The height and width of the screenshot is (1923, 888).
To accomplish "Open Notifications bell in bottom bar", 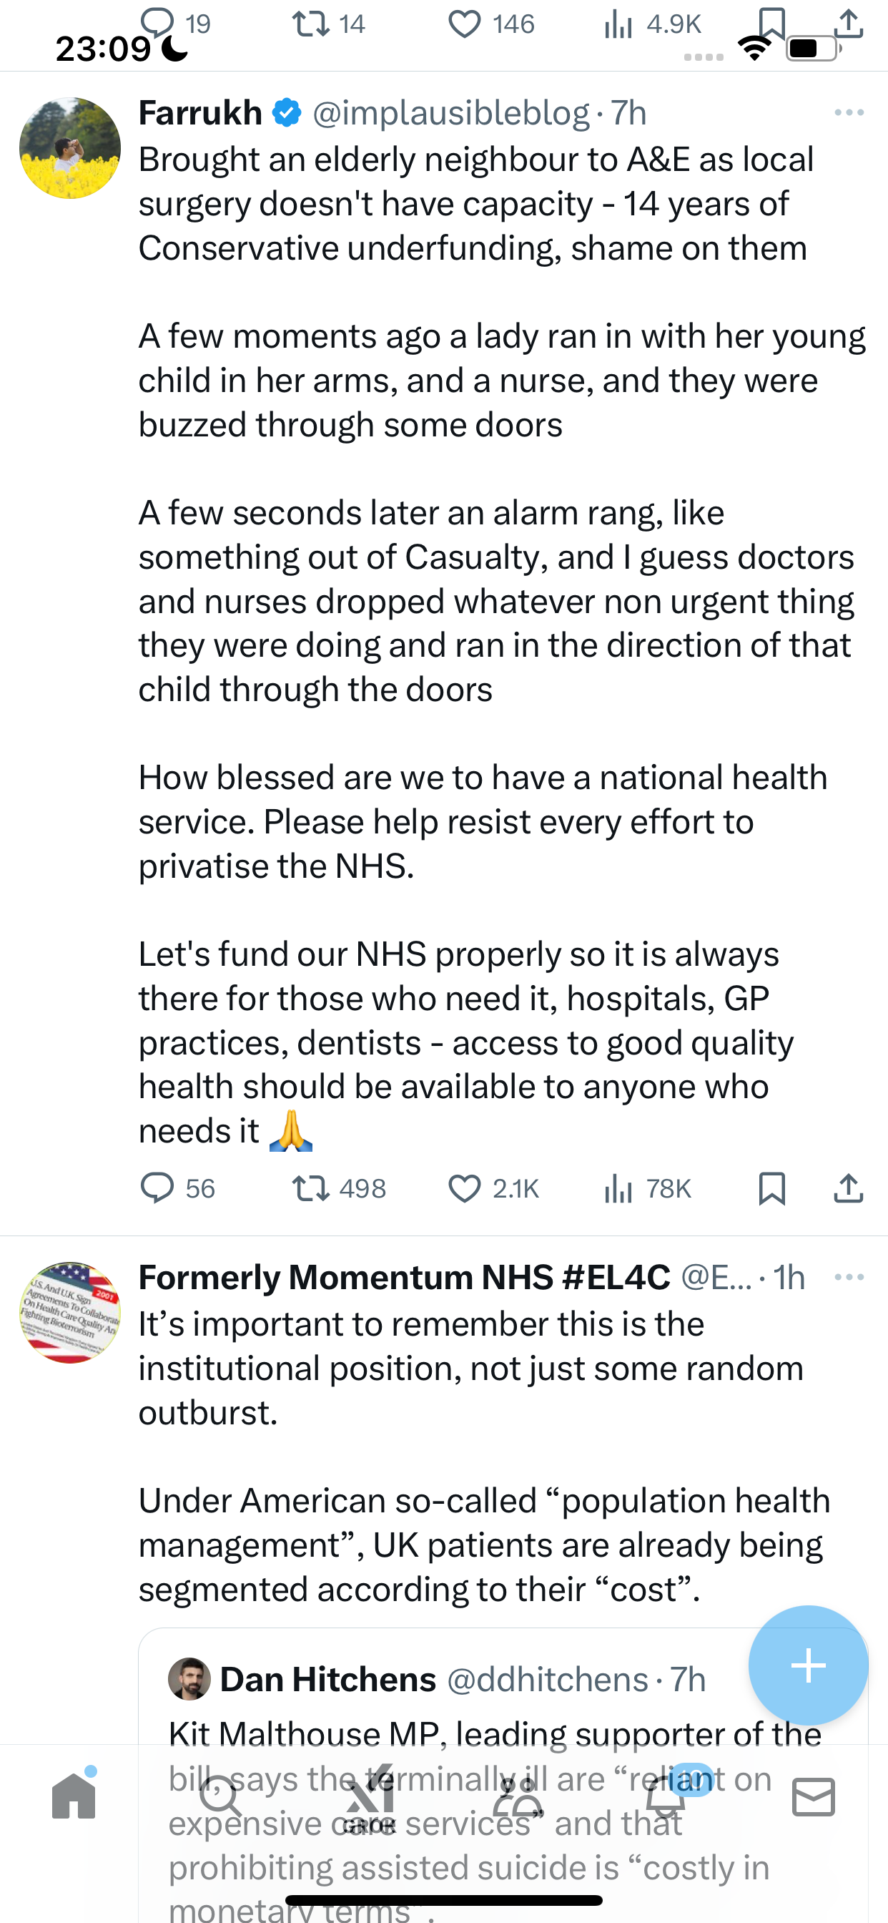I will (x=666, y=1796).
